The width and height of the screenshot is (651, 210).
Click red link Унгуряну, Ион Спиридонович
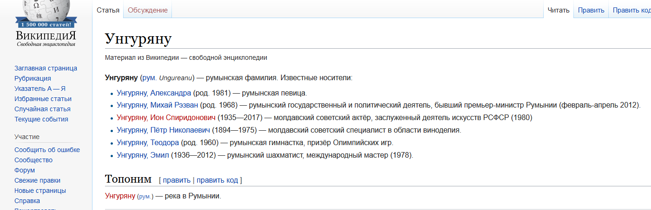tap(166, 118)
